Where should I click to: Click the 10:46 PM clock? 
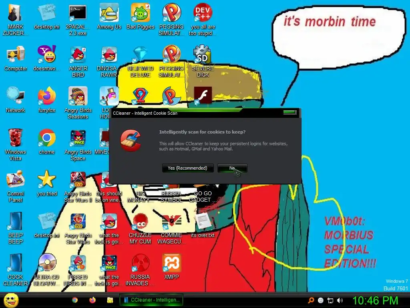point(375,300)
